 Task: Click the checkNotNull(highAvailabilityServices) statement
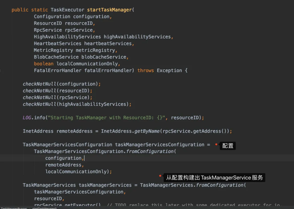(77, 104)
